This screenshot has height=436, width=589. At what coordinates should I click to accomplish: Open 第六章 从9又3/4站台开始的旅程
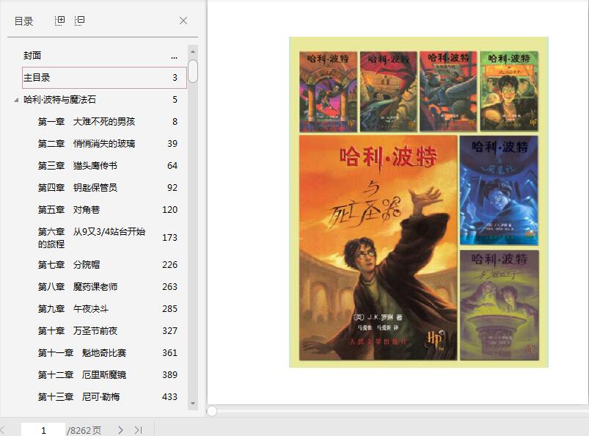[x=91, y=237]
